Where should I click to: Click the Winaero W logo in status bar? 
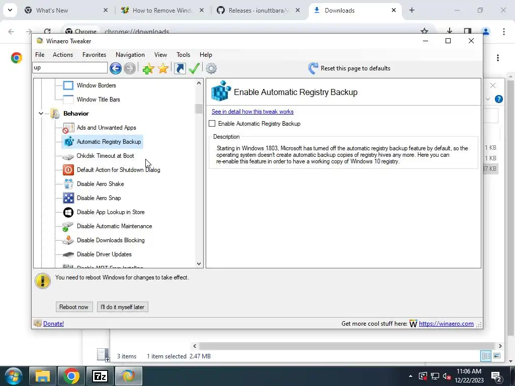[413, 324]
